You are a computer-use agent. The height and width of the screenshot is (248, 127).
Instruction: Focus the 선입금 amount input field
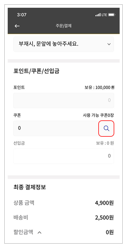click(63, 156)
